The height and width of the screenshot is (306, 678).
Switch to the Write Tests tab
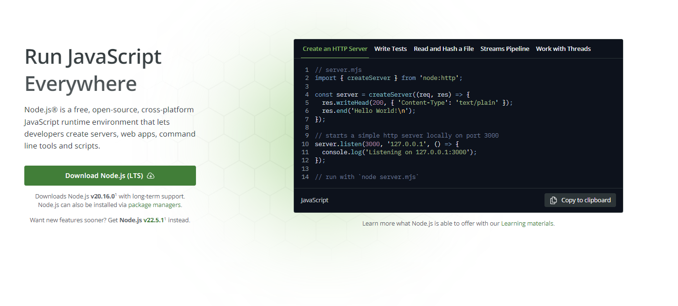[x=390, y=49]
